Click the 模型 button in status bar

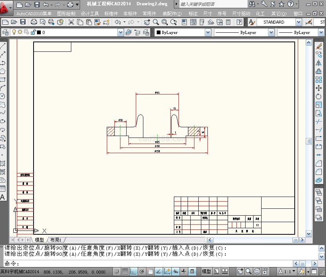(206, 271)
